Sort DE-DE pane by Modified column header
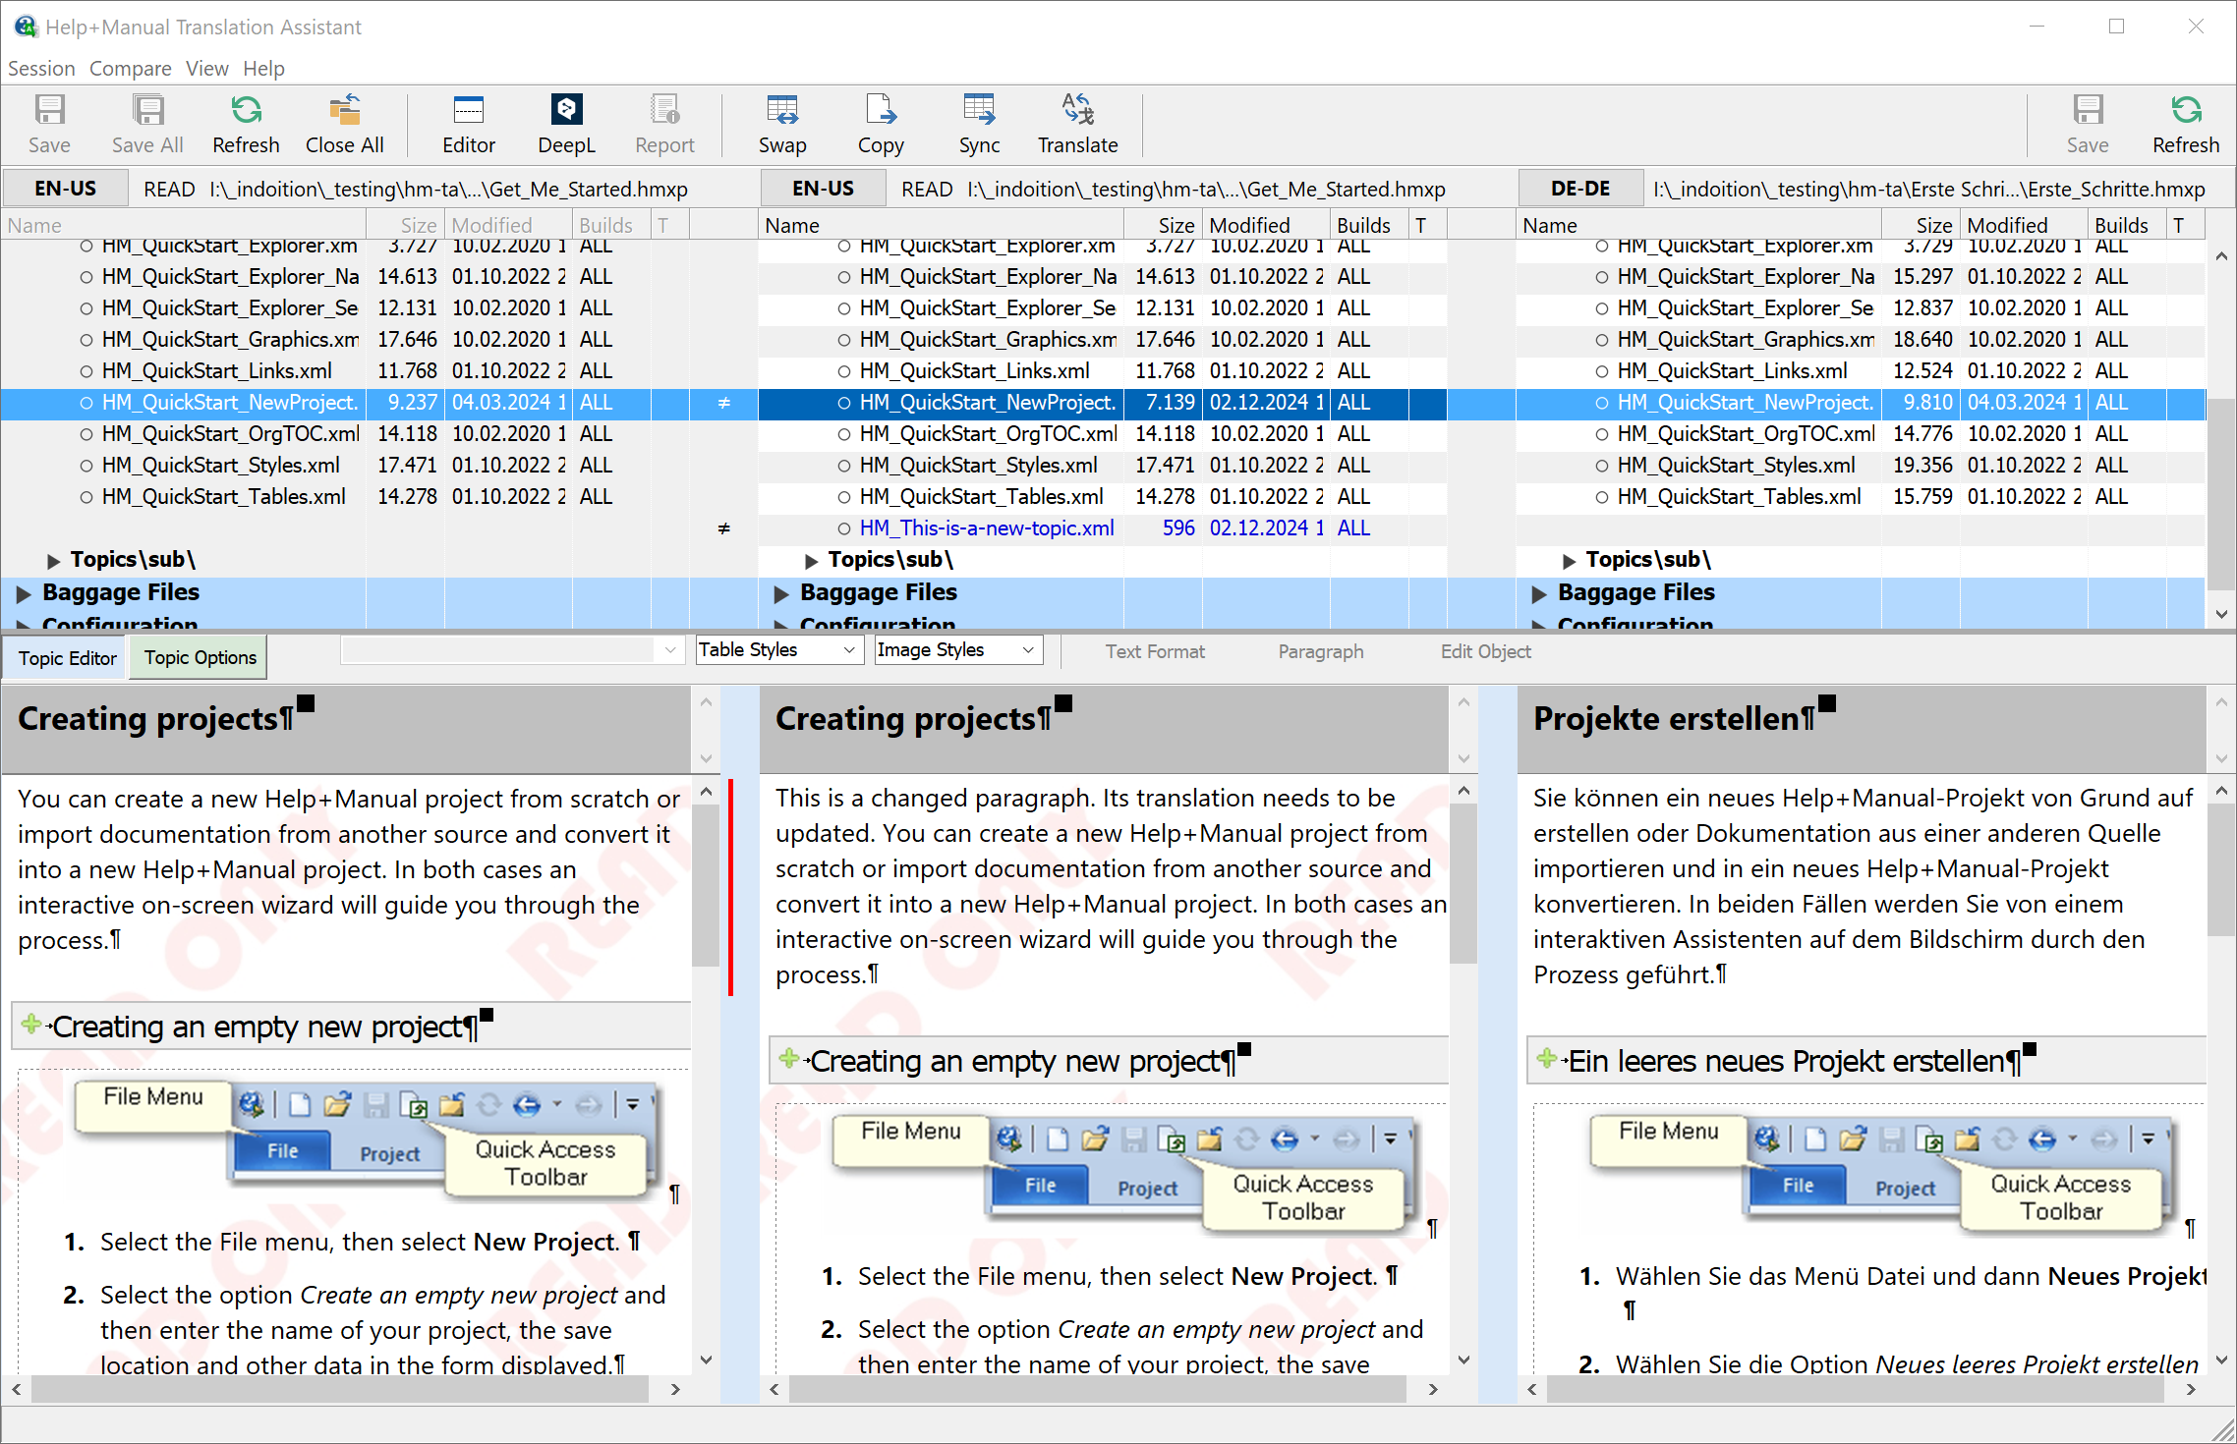The height and width of the screenshot is (1444, 2237). click(x=2023, y=225)
